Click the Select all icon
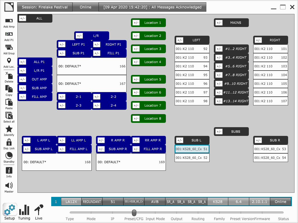Screen dimensions: 298x223 click(9, 116)
